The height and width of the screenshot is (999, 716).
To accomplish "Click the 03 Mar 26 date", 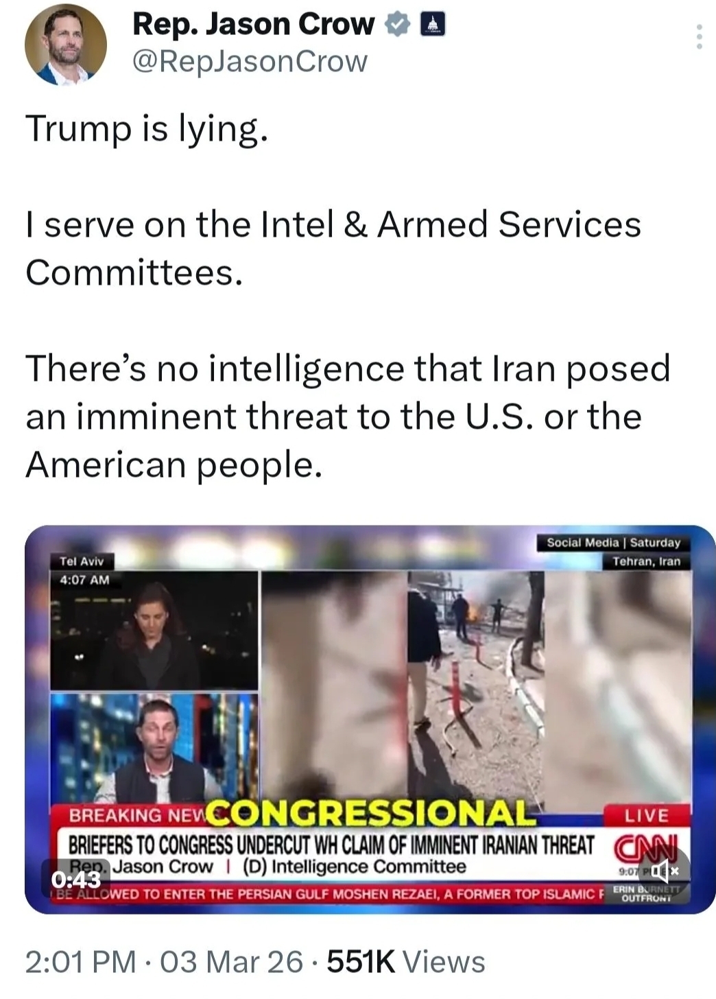I will coord(231,962).
